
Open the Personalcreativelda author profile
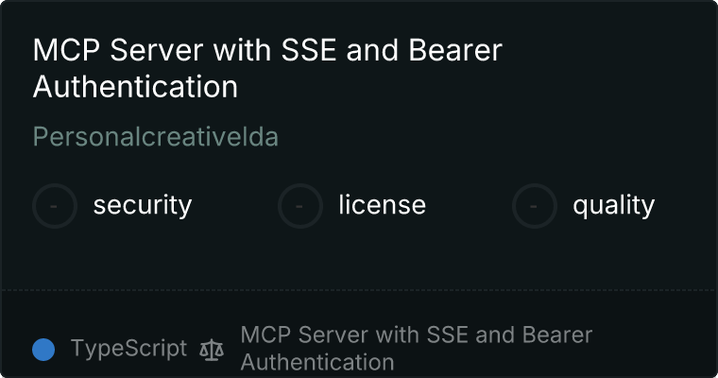156,137
